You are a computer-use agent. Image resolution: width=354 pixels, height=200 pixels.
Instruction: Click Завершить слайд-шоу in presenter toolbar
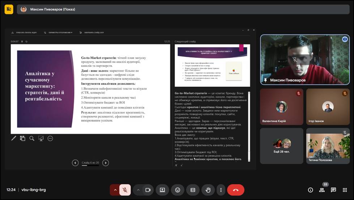[94, 33]
